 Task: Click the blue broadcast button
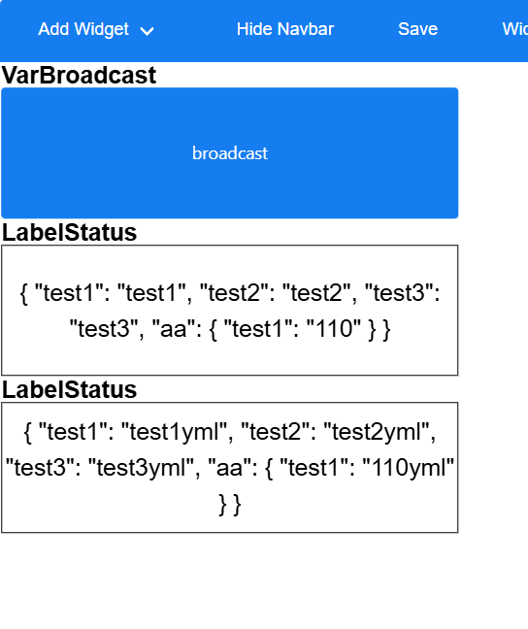coord(229,152)
